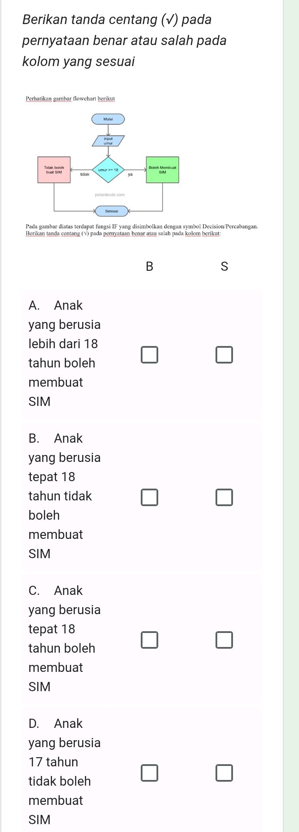The width and height of the screenshot is (299, 832).
Task: Select the Tidak boleh buat SIM process box
Action: [x=53, y=170]
